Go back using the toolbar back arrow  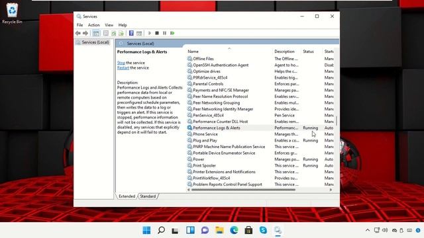[78, 33]
